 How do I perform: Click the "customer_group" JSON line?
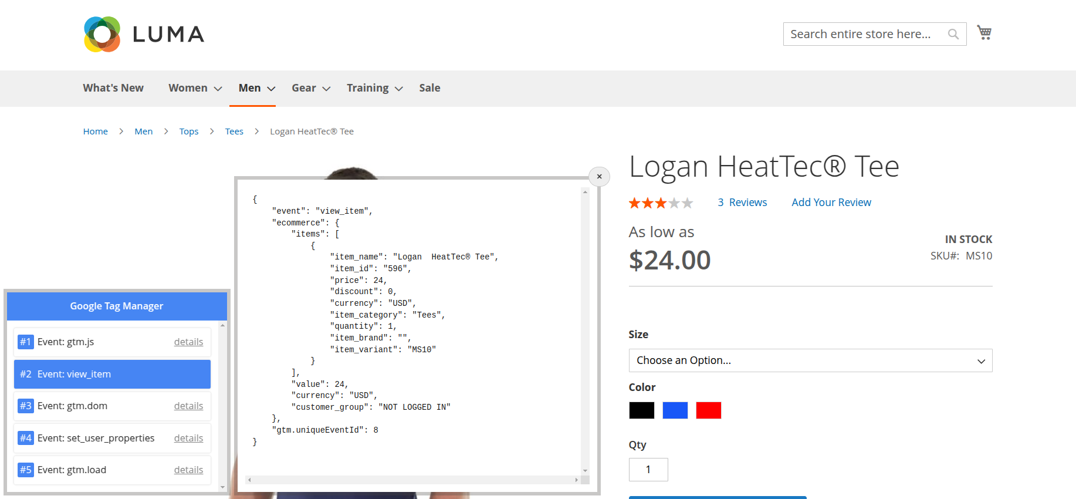tap(371, 407)
